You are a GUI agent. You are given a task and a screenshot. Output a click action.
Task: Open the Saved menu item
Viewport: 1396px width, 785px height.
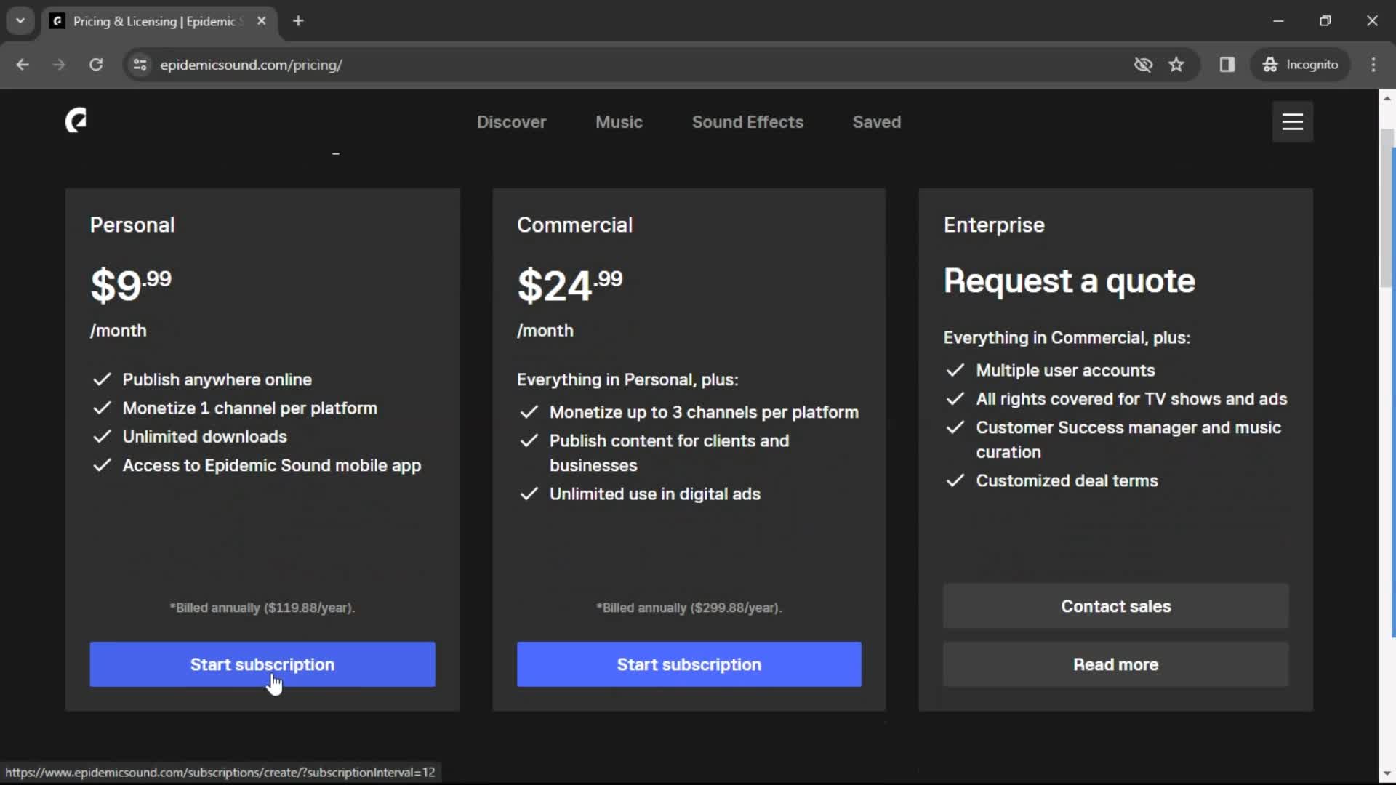pyautogui.click(x=877, y=122)
